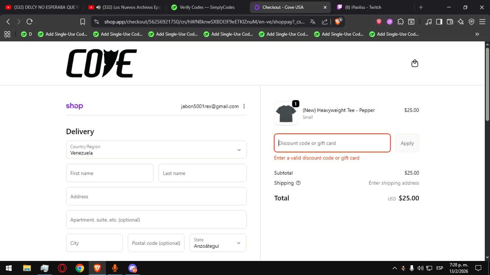Switch to Los Nuevos Archivos tab
490x275 pixels.
click(x=125, y=7)
